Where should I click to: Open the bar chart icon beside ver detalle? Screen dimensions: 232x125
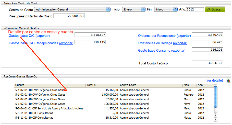(229, 81)
